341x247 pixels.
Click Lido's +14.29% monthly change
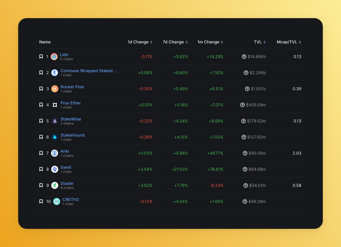pos(215,57)
